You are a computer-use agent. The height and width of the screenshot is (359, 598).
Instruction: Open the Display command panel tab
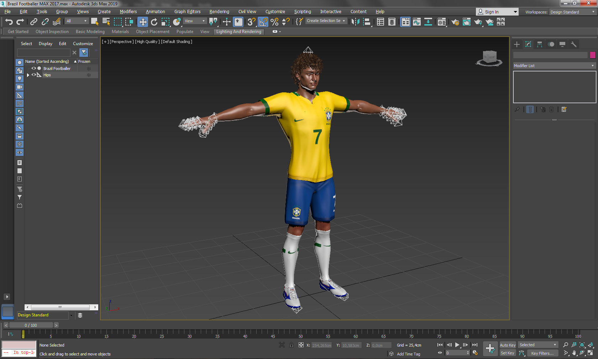pos(562,44)
